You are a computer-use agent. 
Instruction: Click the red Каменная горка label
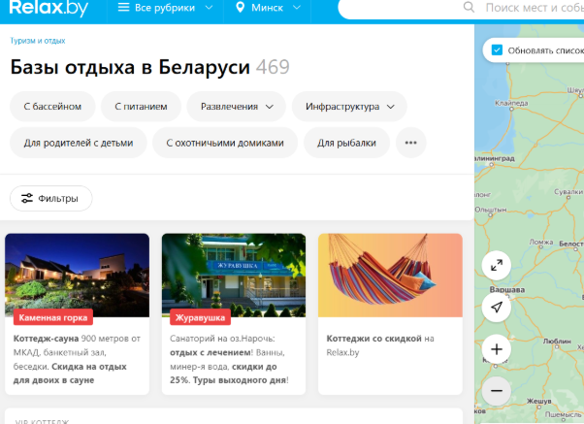53,317
